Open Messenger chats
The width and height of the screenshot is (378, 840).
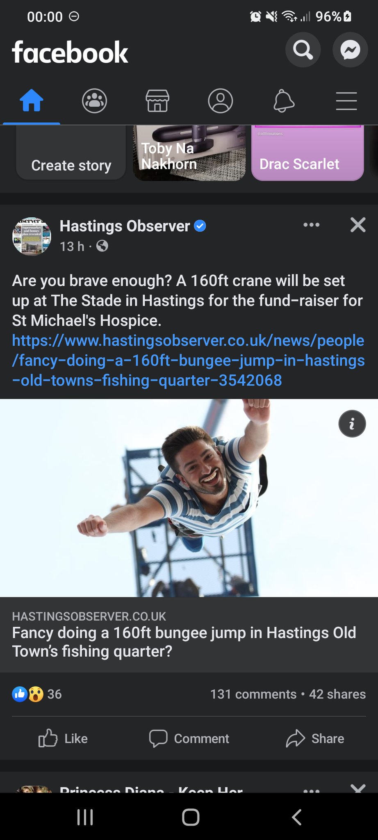(x=350, y=50)
